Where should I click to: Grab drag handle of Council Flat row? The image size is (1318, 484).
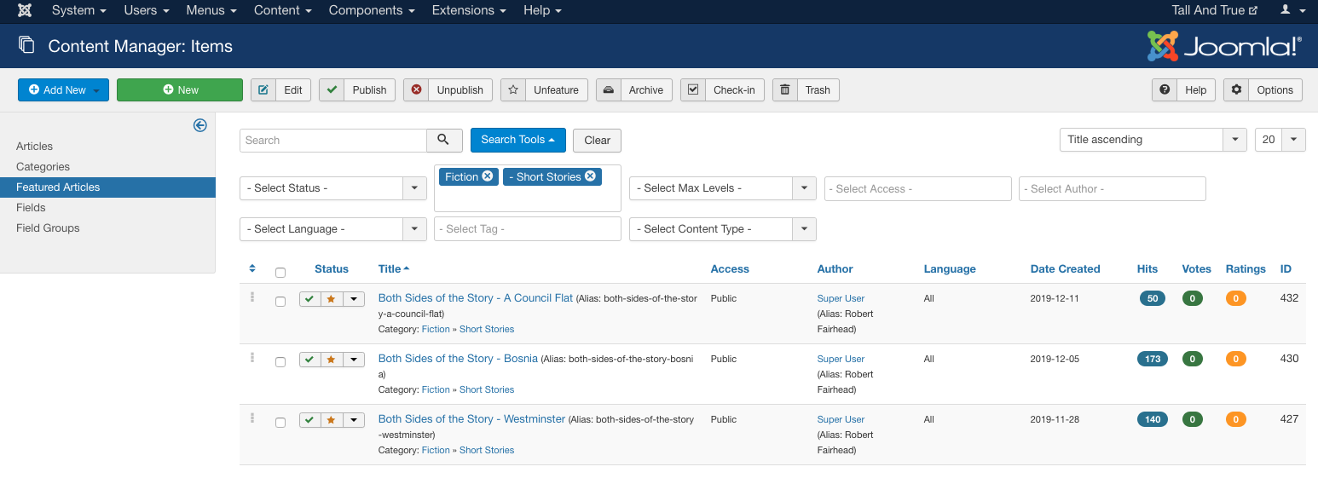point(252,297)
